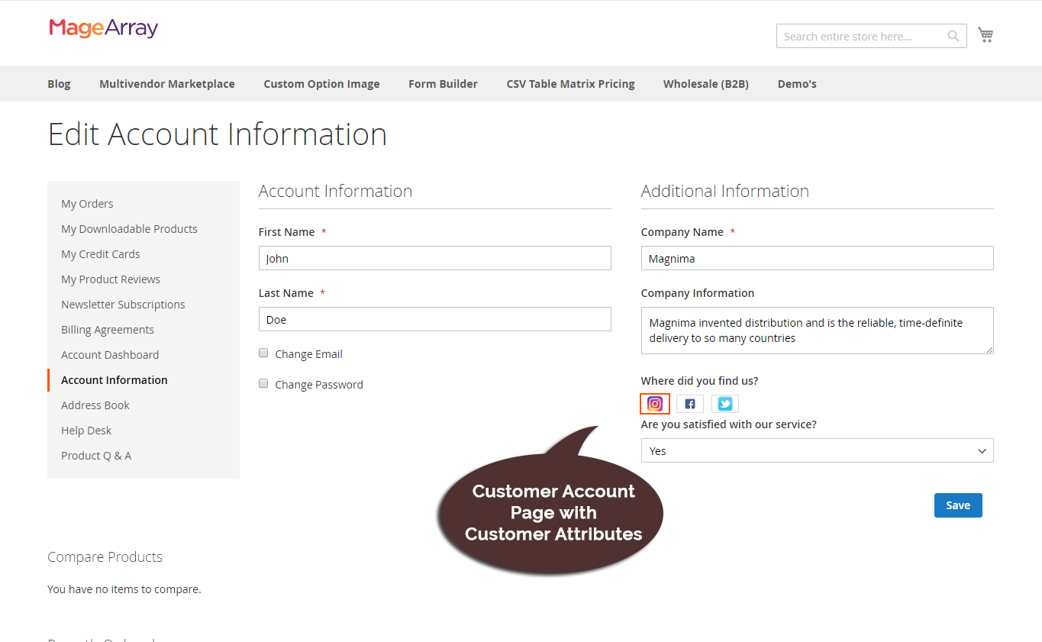Viewport: 1042px width, 642px height.
Task: Click the Save button
Action: point(958,505)
